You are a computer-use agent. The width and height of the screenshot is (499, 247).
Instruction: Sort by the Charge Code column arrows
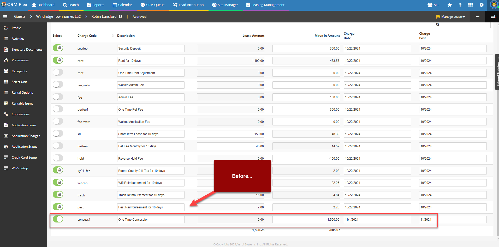tap(113, 36)
